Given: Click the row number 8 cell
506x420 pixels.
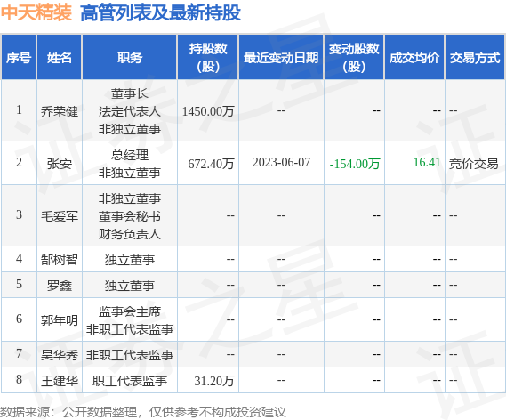Looking at the screenshot, I should coord(19,379).
